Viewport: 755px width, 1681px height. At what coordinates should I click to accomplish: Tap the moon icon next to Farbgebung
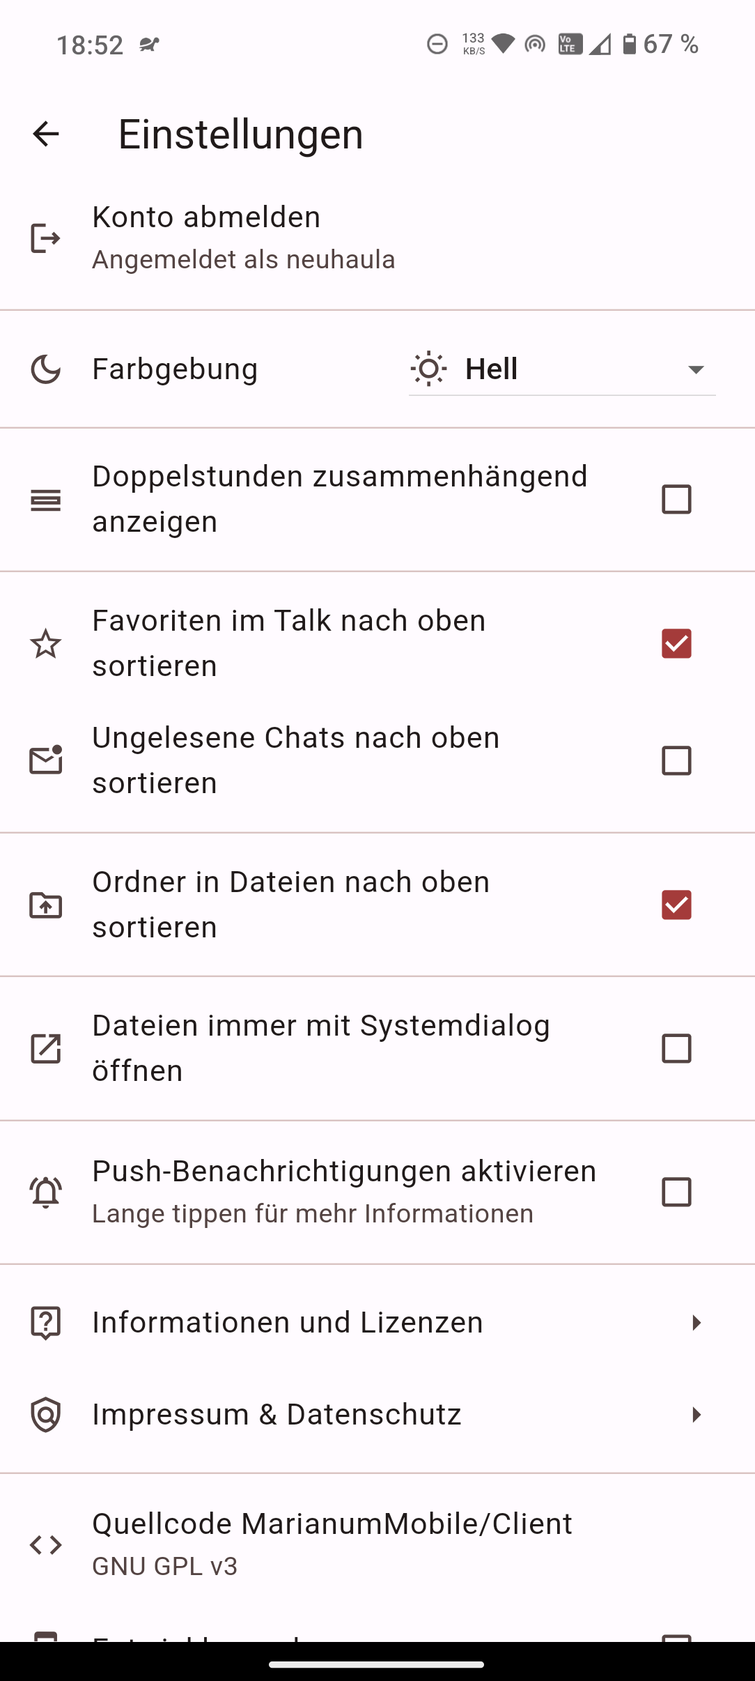(x=46, y=369)
